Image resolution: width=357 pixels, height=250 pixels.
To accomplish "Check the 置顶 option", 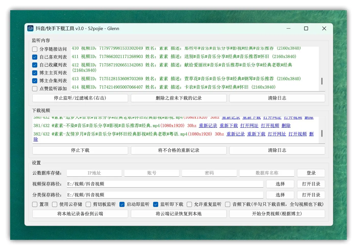I will 35,204.
